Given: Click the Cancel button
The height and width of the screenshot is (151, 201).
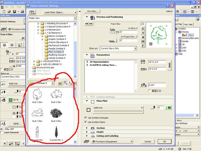Looking at the screenshot, I should click(147, 142).
